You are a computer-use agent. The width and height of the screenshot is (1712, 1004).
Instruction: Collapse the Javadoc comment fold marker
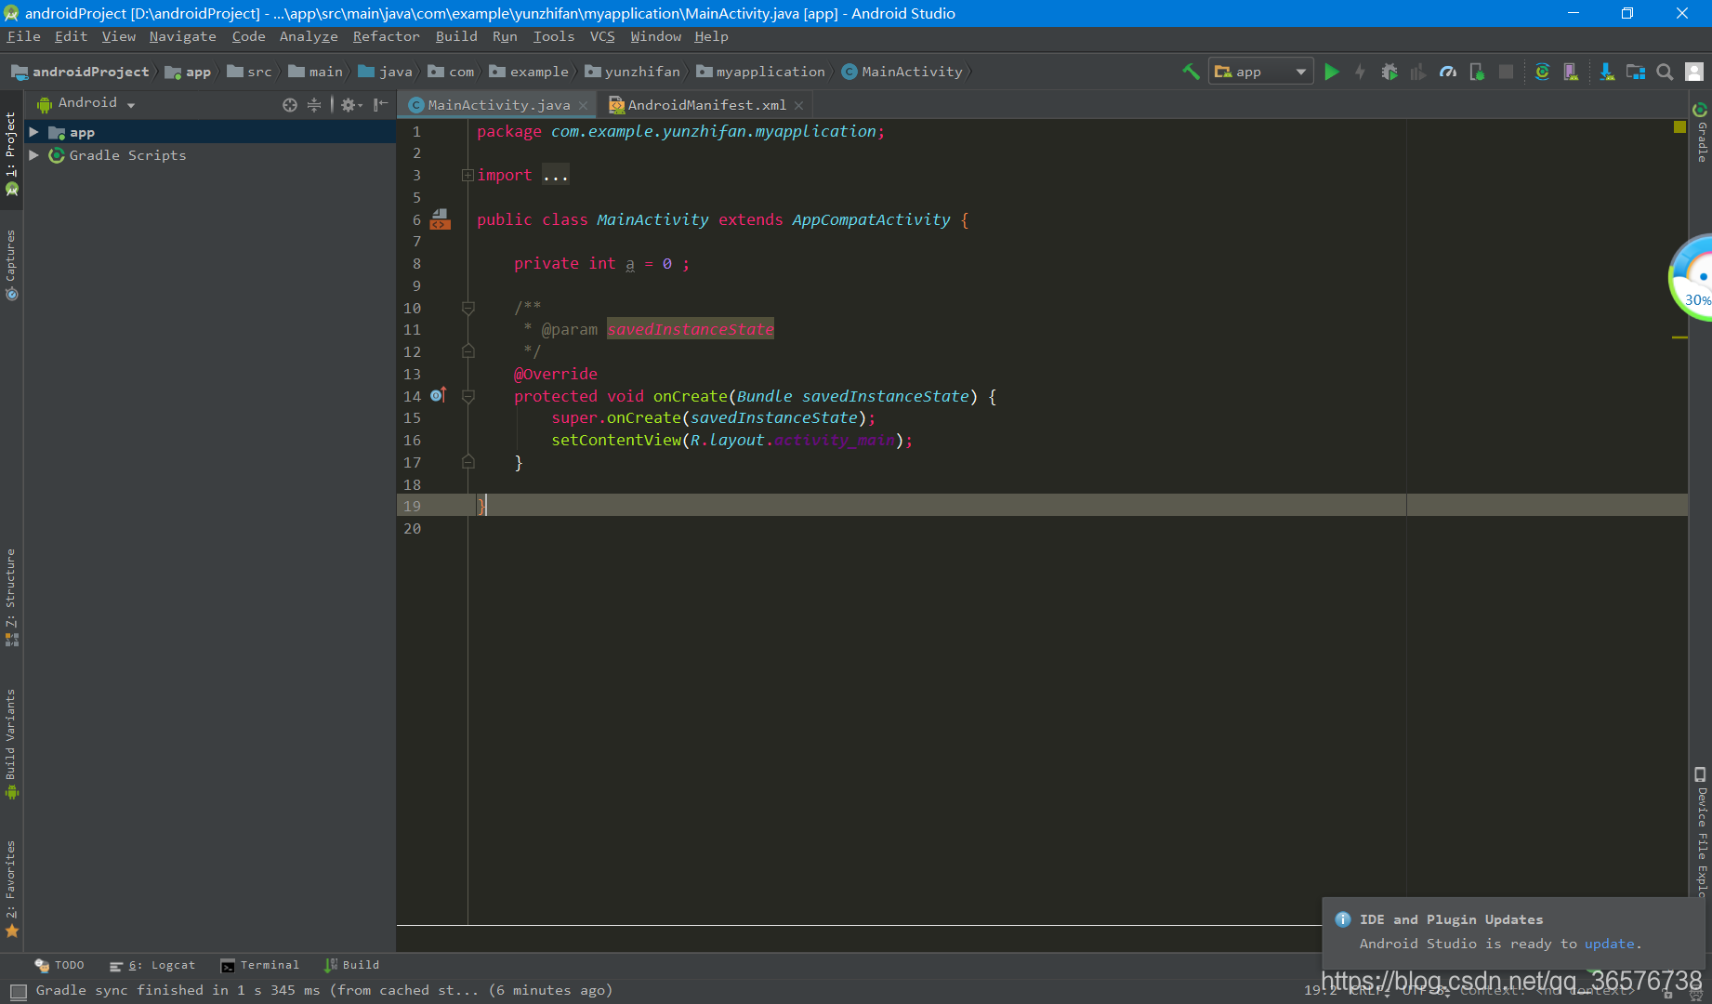pyautogui.click(x=468, y=308)
